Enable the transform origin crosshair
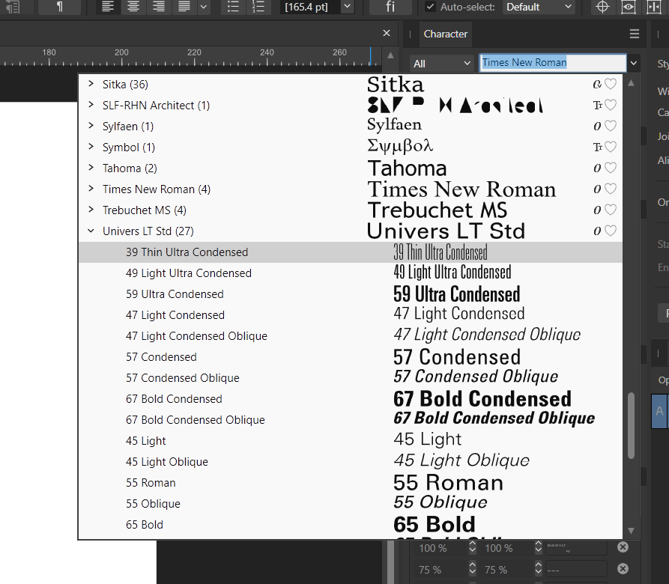Screen dimensions: 669x584 click(602, 7)
